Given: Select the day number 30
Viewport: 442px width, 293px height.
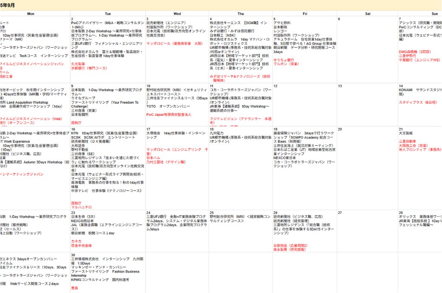Looking at the screenshot, I should [73, 255].
